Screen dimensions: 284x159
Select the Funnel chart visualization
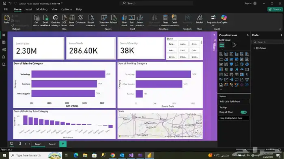click(231, 64)
